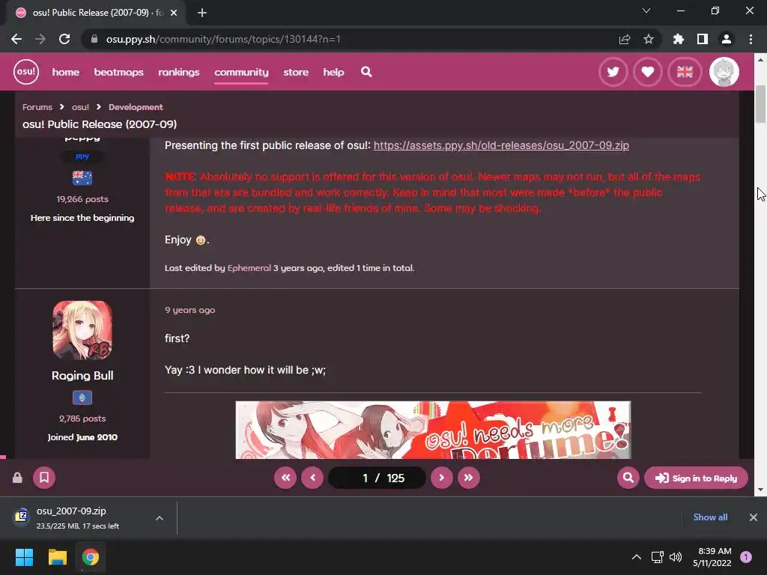Click the osu! breadcrumb link
The height and width of the screenshot is (575, 767).
pyautogui.click(x=80, y=107)
